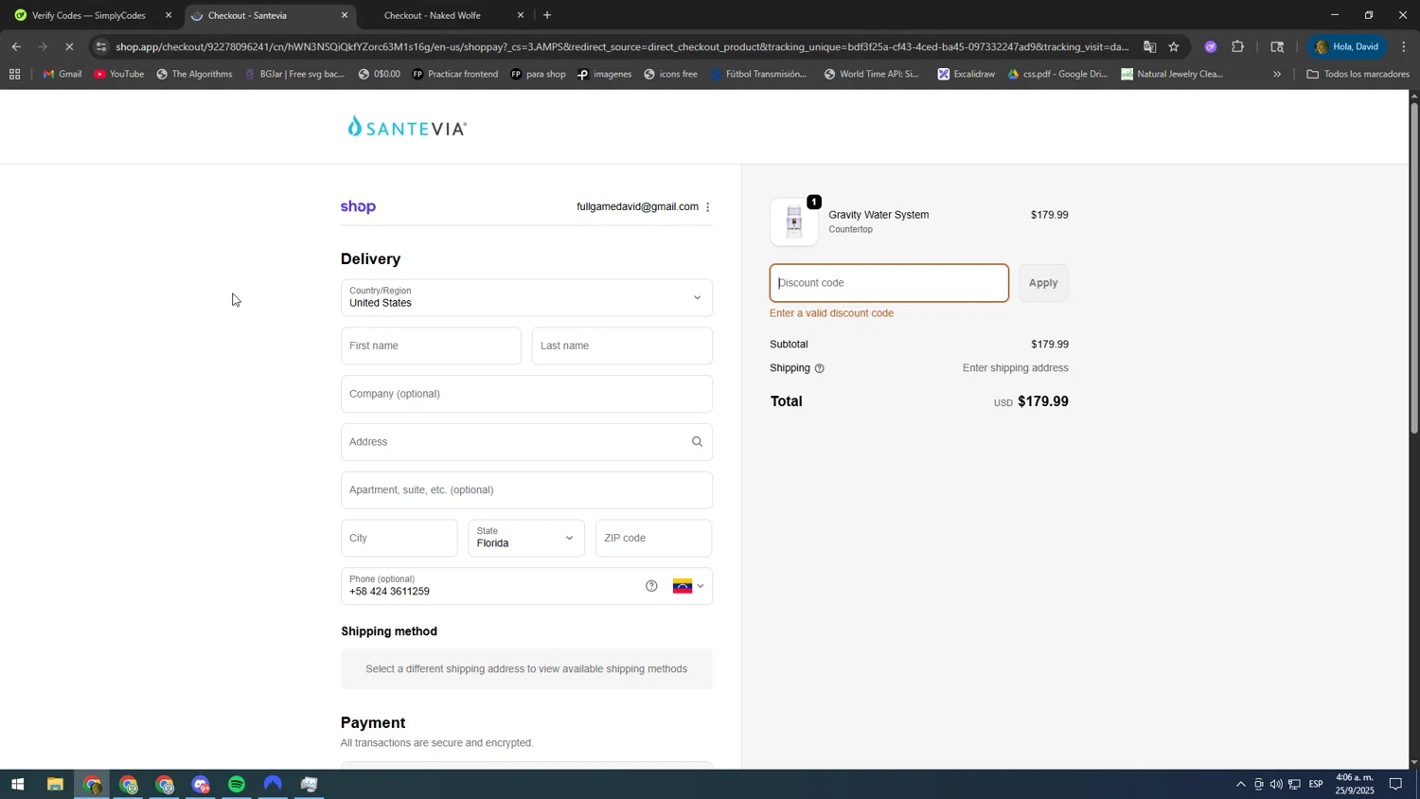
Task: Click the phone help question mark icon
Action: (x=651, y=586)
